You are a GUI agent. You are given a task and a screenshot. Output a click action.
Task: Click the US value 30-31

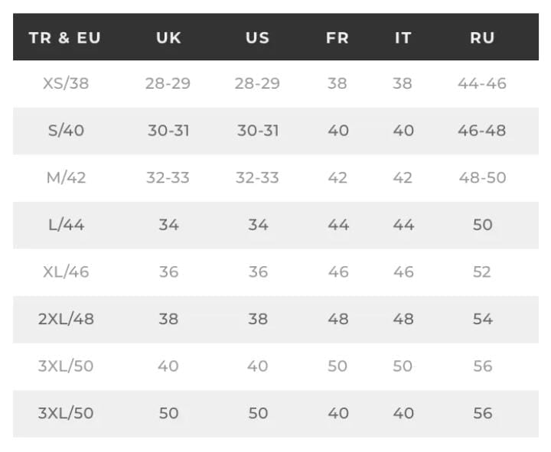(x=258, y=131)
